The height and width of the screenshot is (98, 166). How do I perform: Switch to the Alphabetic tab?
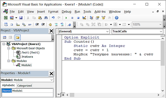[x=9, y=85]
